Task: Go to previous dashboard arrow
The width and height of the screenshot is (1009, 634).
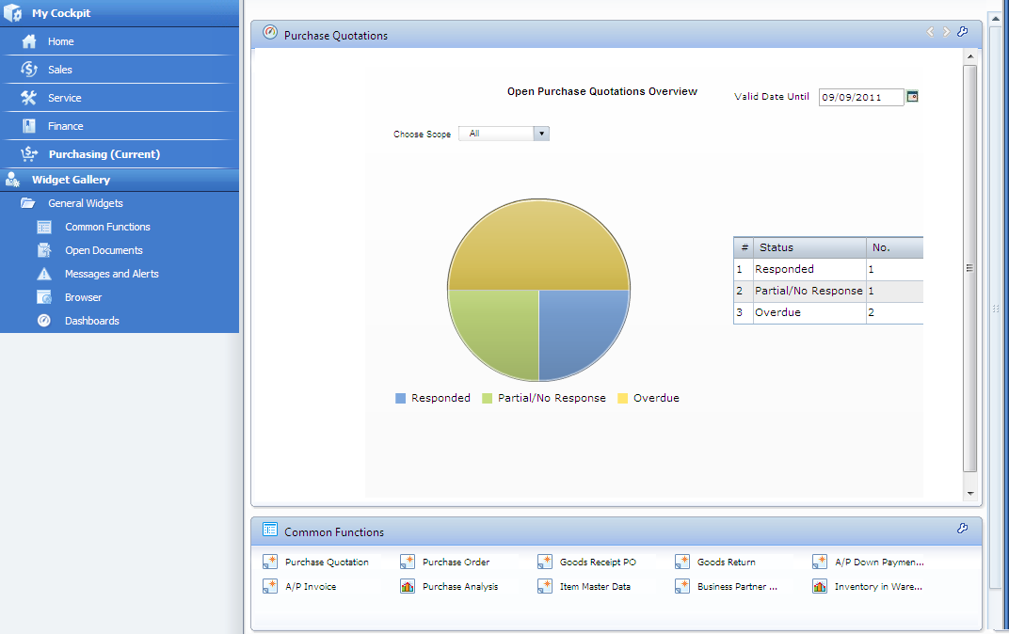Action: point(930,32)
